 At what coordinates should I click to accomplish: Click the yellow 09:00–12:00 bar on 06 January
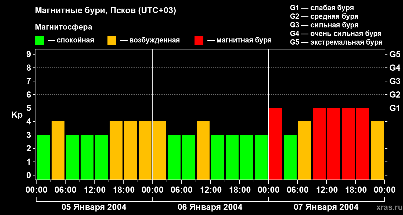click(203, 150)
